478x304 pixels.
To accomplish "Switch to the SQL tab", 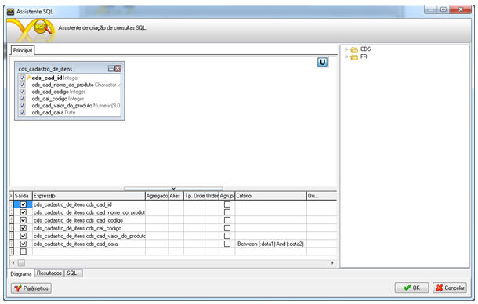I will click(72, 273).
